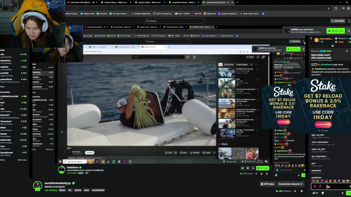
Task: Open Pustahan Nights Bet bookmark
Action: [141, 14]
